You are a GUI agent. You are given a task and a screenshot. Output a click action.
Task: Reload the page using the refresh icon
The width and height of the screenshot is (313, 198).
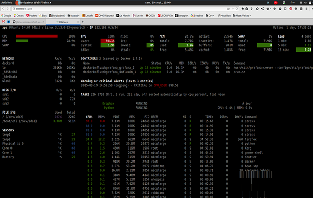pos(237,9)
